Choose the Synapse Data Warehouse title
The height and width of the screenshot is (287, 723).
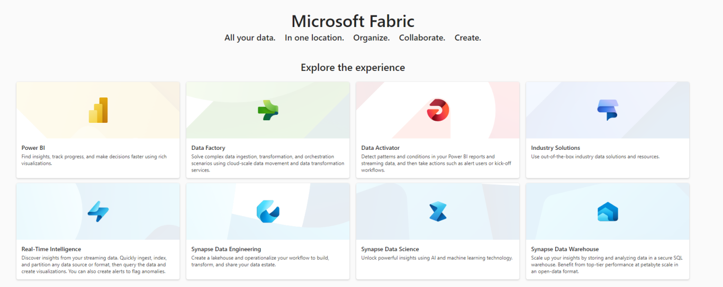point(565,249)
